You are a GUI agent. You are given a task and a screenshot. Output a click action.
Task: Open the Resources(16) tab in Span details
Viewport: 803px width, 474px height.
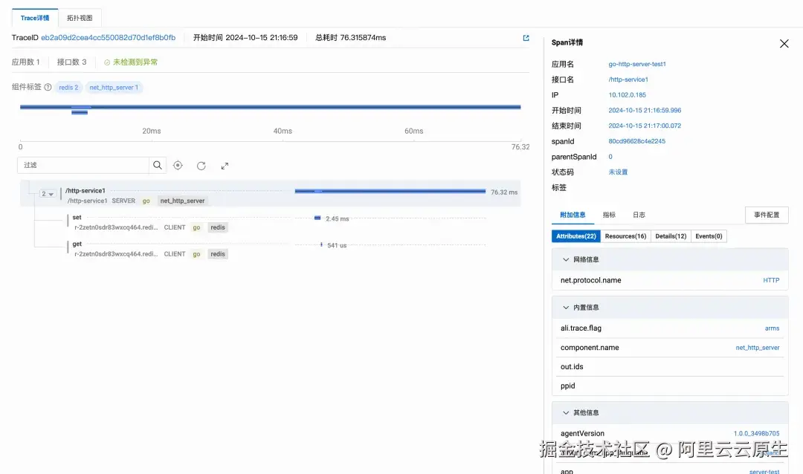point(627,236)
